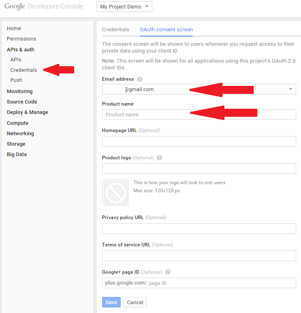Expand the Email address dropdown
The width and height of the screenshot is (301, 313).
(x=199, y=89)
